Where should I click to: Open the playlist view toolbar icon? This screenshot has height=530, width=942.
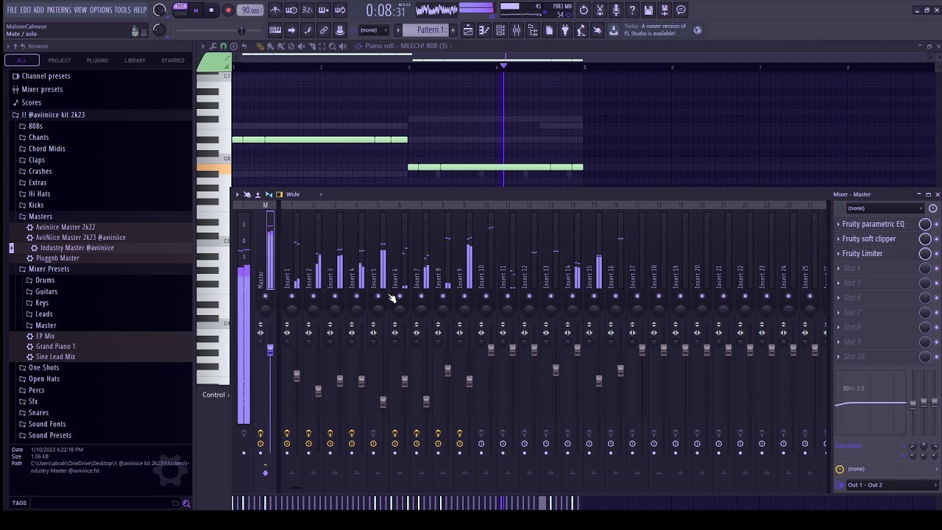(468, 30)
